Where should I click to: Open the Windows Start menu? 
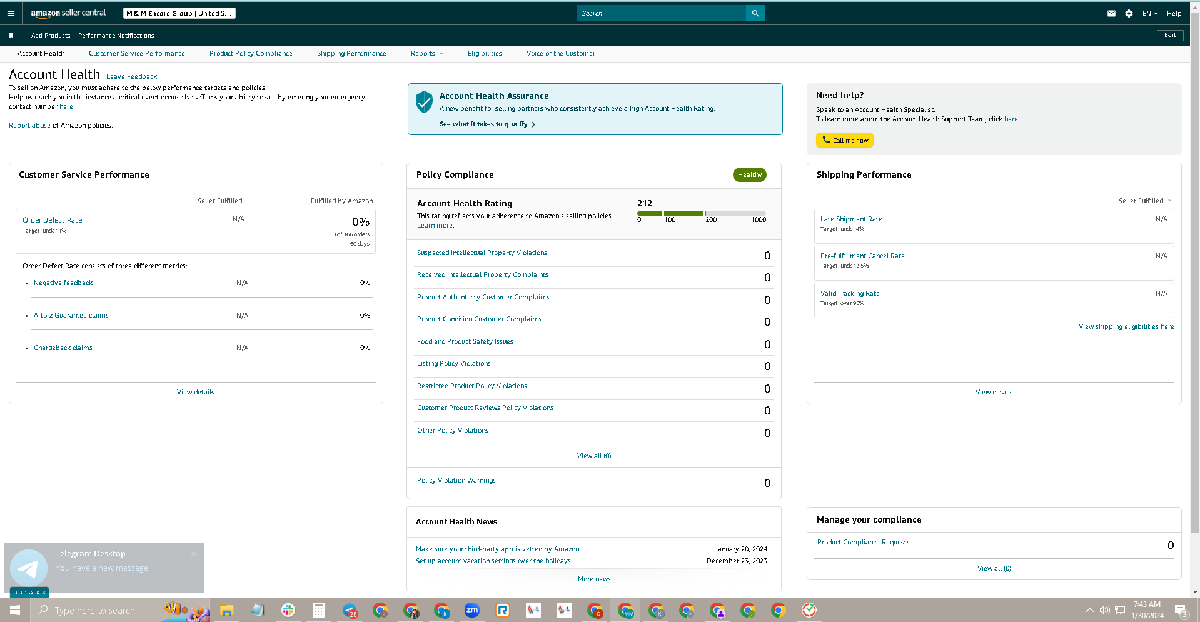point(15,610)
